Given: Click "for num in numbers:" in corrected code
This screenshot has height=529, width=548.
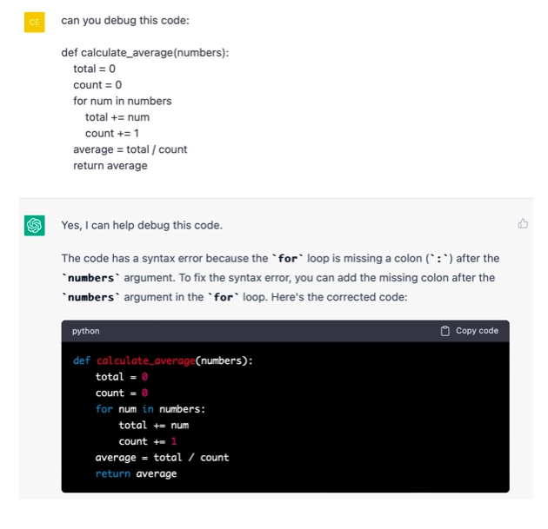Looking at the screenshot, I should (150, 409).
